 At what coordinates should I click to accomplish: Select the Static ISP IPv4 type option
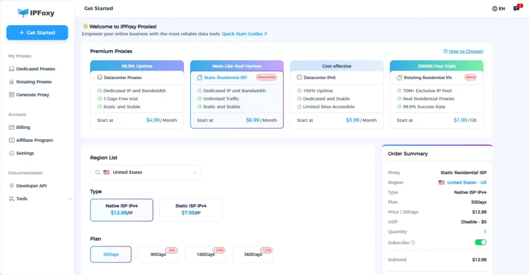point(191,209)
